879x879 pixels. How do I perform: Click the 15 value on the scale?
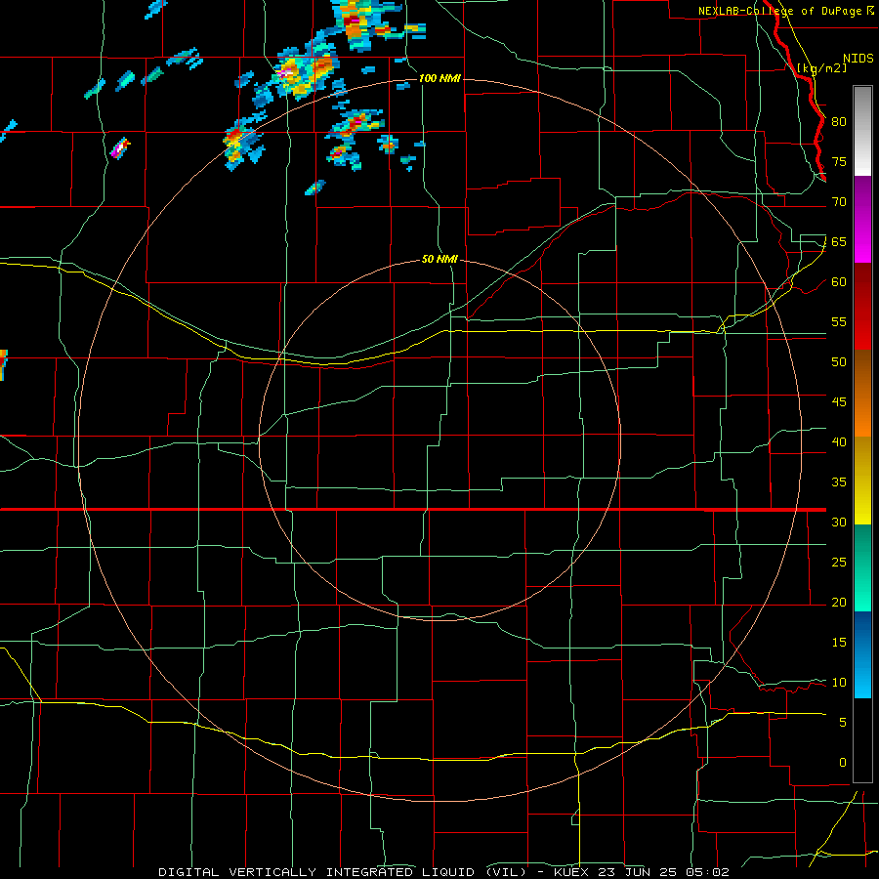coord(839,643)
